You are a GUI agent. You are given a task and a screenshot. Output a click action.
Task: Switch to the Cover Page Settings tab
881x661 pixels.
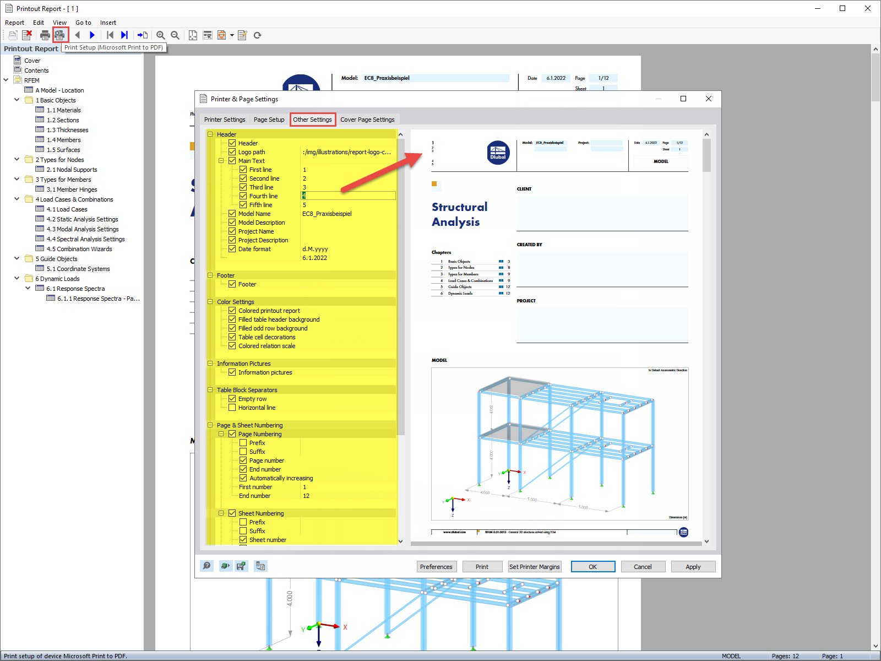click(368, 119)
